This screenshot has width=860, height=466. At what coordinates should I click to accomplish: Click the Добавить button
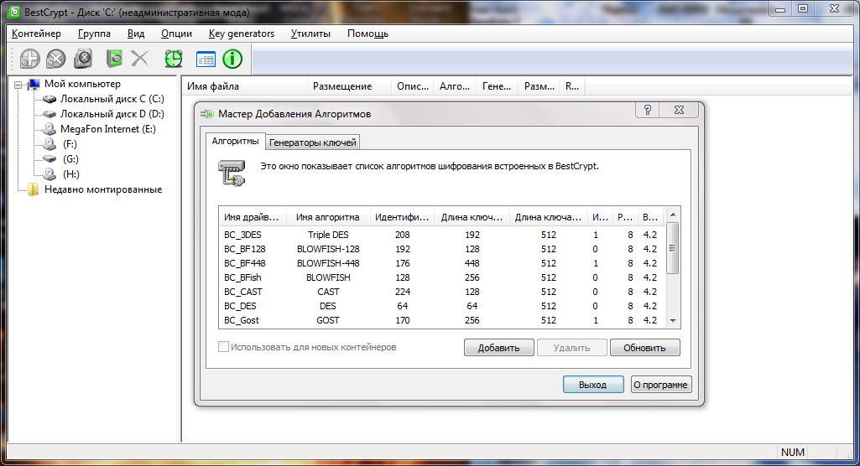point(498,348)
